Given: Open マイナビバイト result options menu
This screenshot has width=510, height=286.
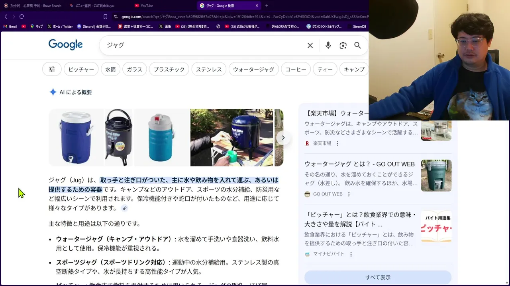Looking at the screenshot, I should [351, 254].
